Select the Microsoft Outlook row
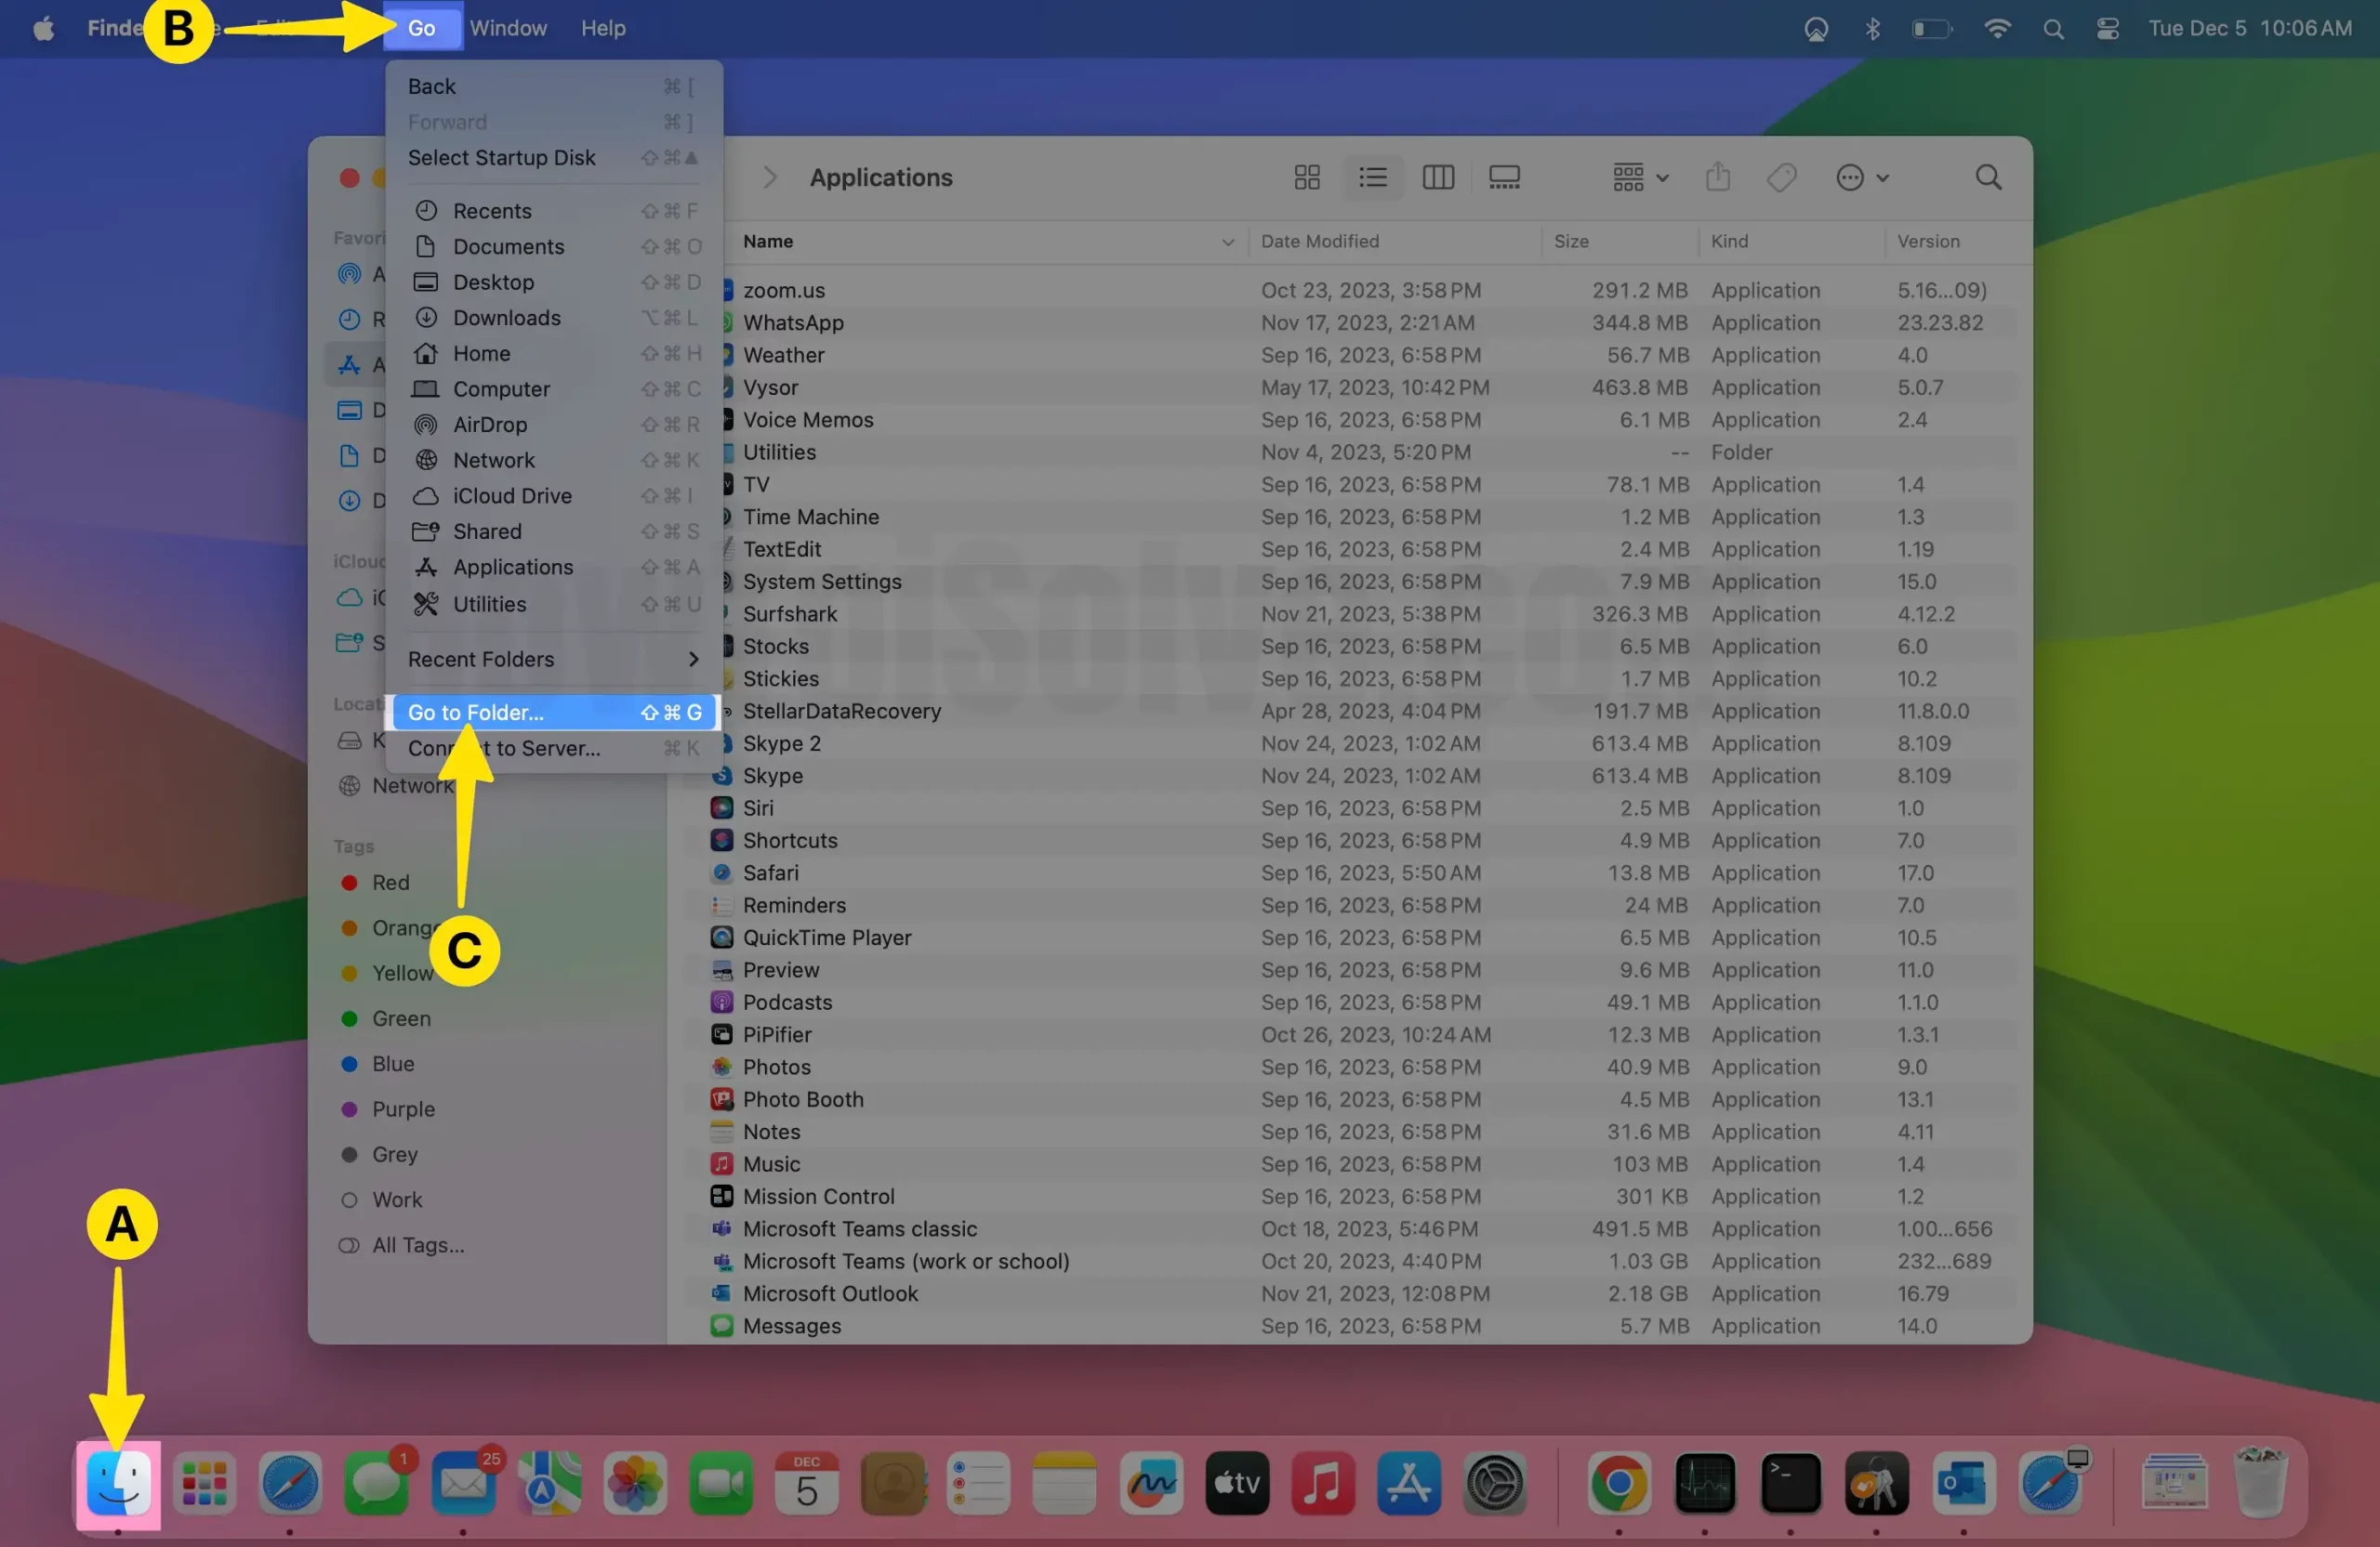The image size is (2380, 1547). 1350,1294
